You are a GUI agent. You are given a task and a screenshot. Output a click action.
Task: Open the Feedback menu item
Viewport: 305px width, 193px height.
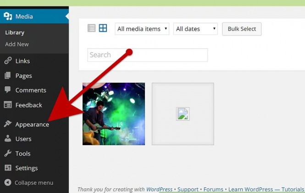click(x=28, y=105)
